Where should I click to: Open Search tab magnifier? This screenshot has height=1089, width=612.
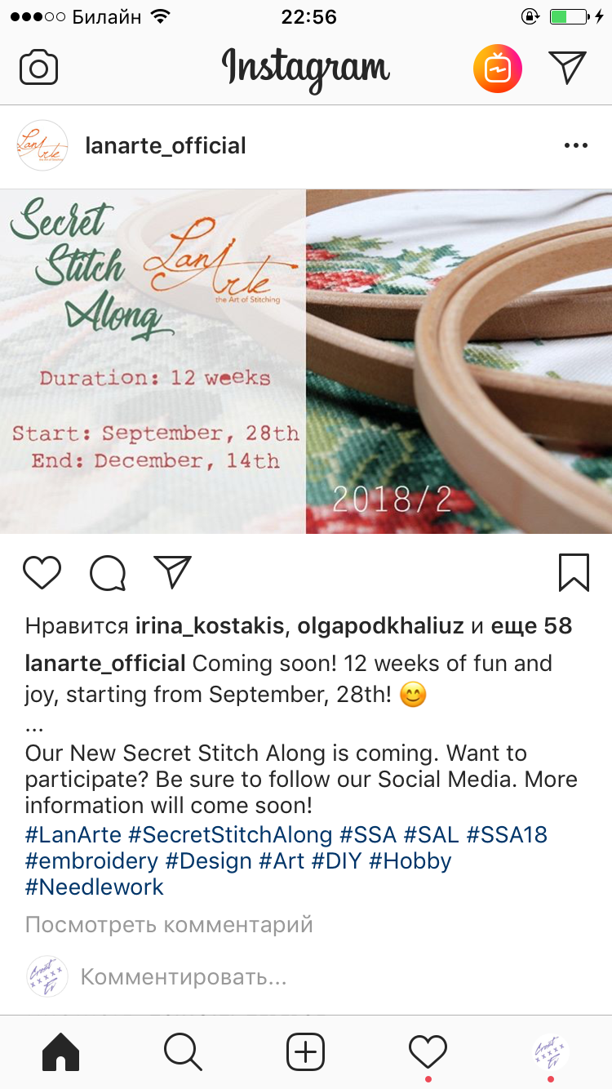coord(183,1052)
